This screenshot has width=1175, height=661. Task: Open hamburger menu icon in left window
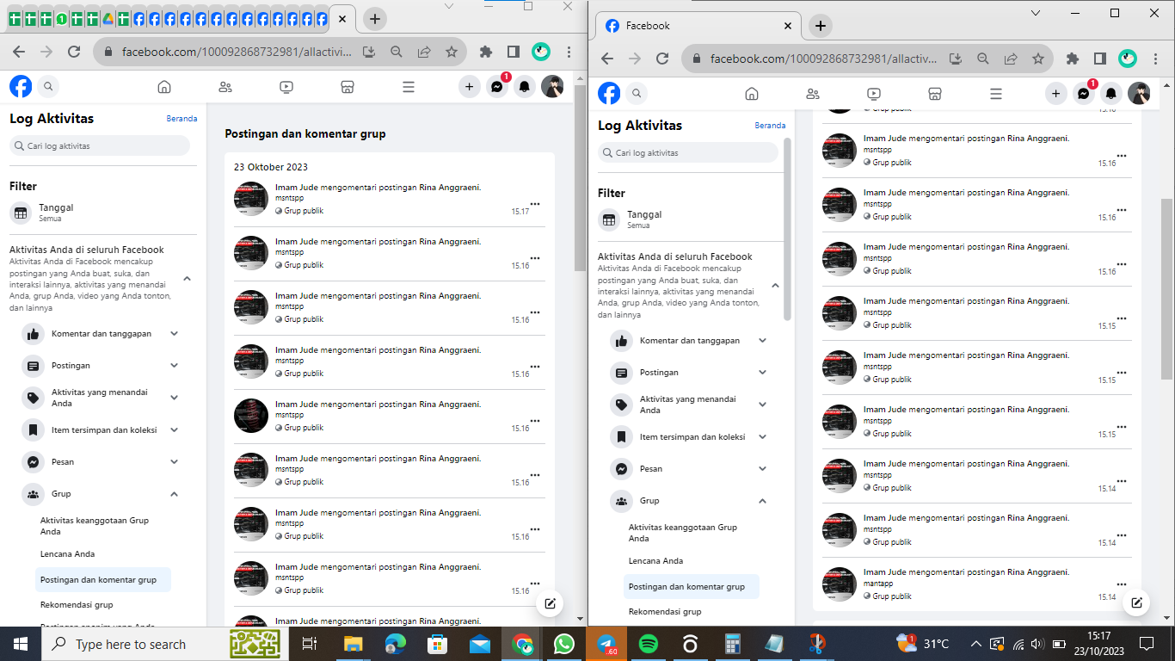pyautogui.click(x=409, y=87)
